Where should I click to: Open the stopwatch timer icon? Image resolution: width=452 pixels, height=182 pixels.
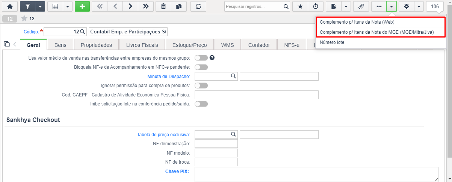click(316, 6)
